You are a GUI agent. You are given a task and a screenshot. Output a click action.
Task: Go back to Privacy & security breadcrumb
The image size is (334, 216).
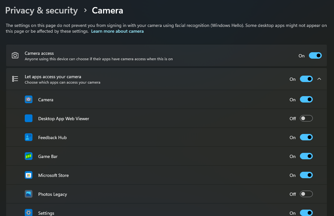click(x=41, y=10)
